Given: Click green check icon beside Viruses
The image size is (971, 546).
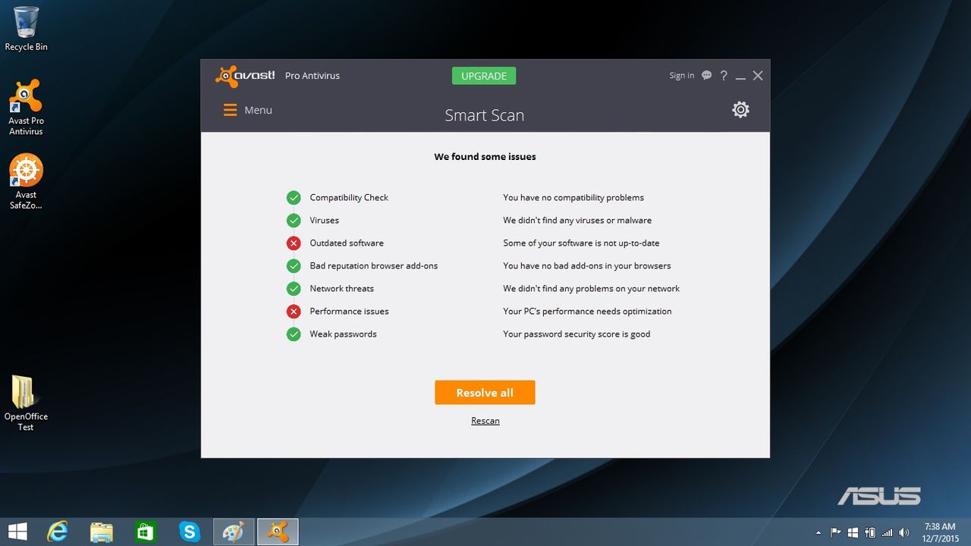Looking at the screenshot, I should [x=294, y=221].
